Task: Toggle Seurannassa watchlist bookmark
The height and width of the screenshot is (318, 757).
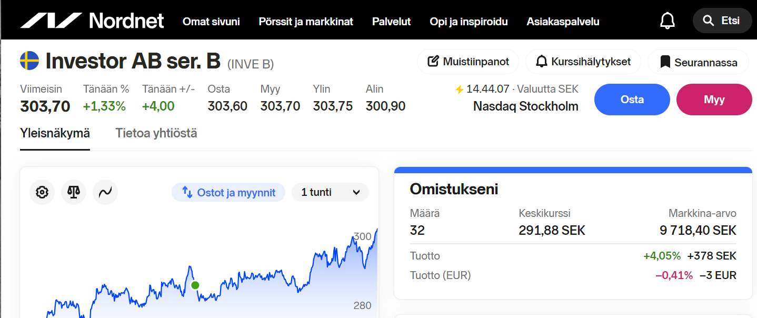Action: 698,62
